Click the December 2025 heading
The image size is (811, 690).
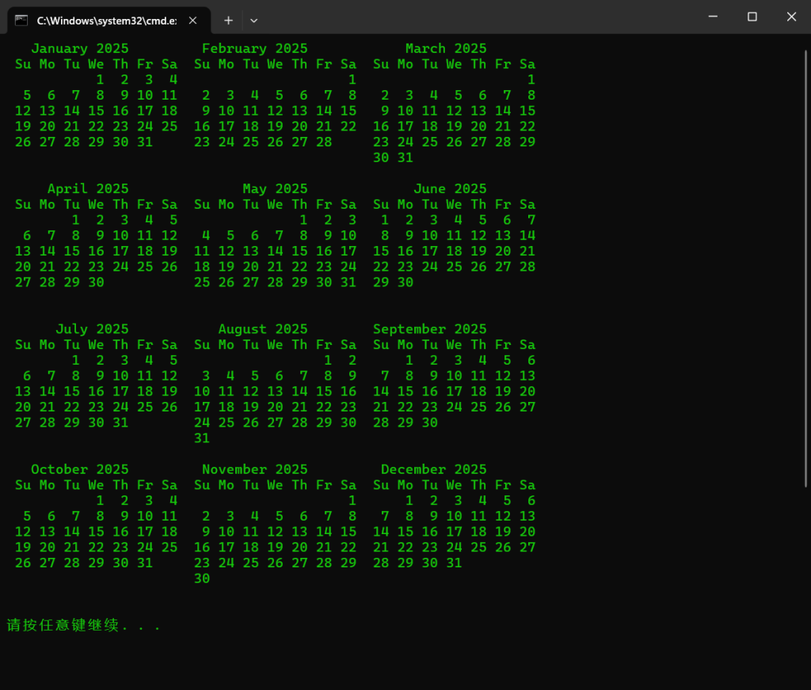click(x=434, y=469)
